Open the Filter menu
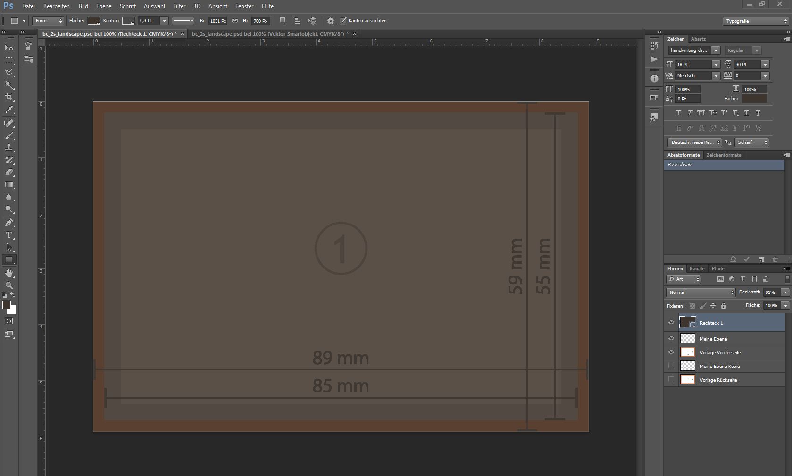Viewport: 792px width, 476px height. tap(179, 6)
